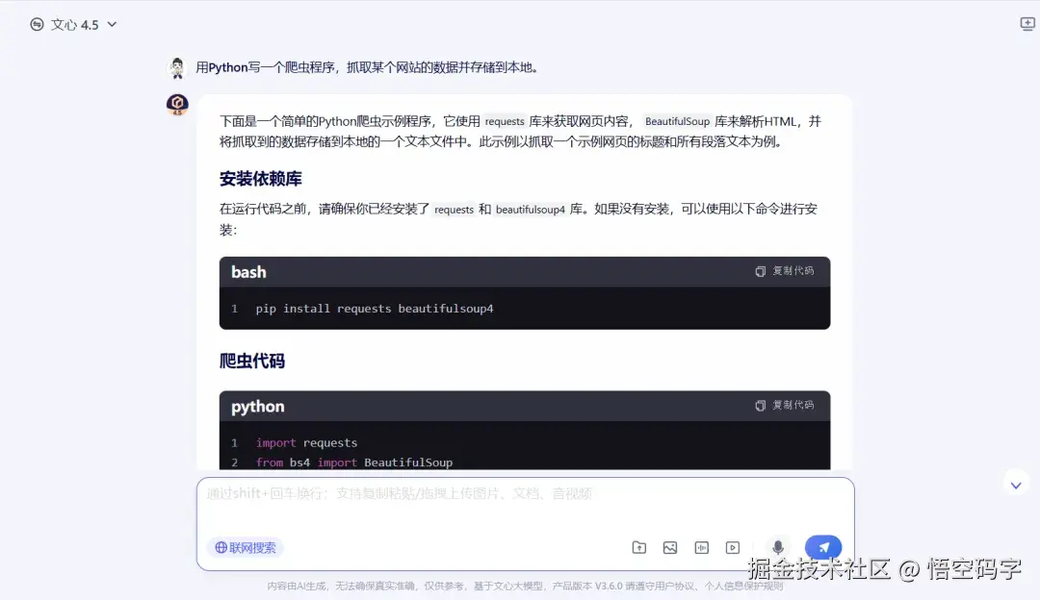
Task: Click the file upload icon in the input bar
Action: [x=638, y=547]
